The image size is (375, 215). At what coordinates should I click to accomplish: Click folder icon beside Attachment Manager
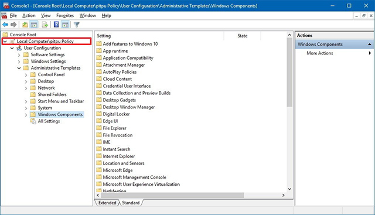[99, 65]
